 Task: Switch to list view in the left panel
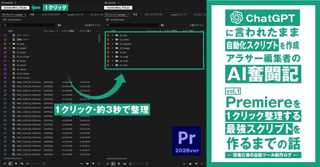pos(10,164)
